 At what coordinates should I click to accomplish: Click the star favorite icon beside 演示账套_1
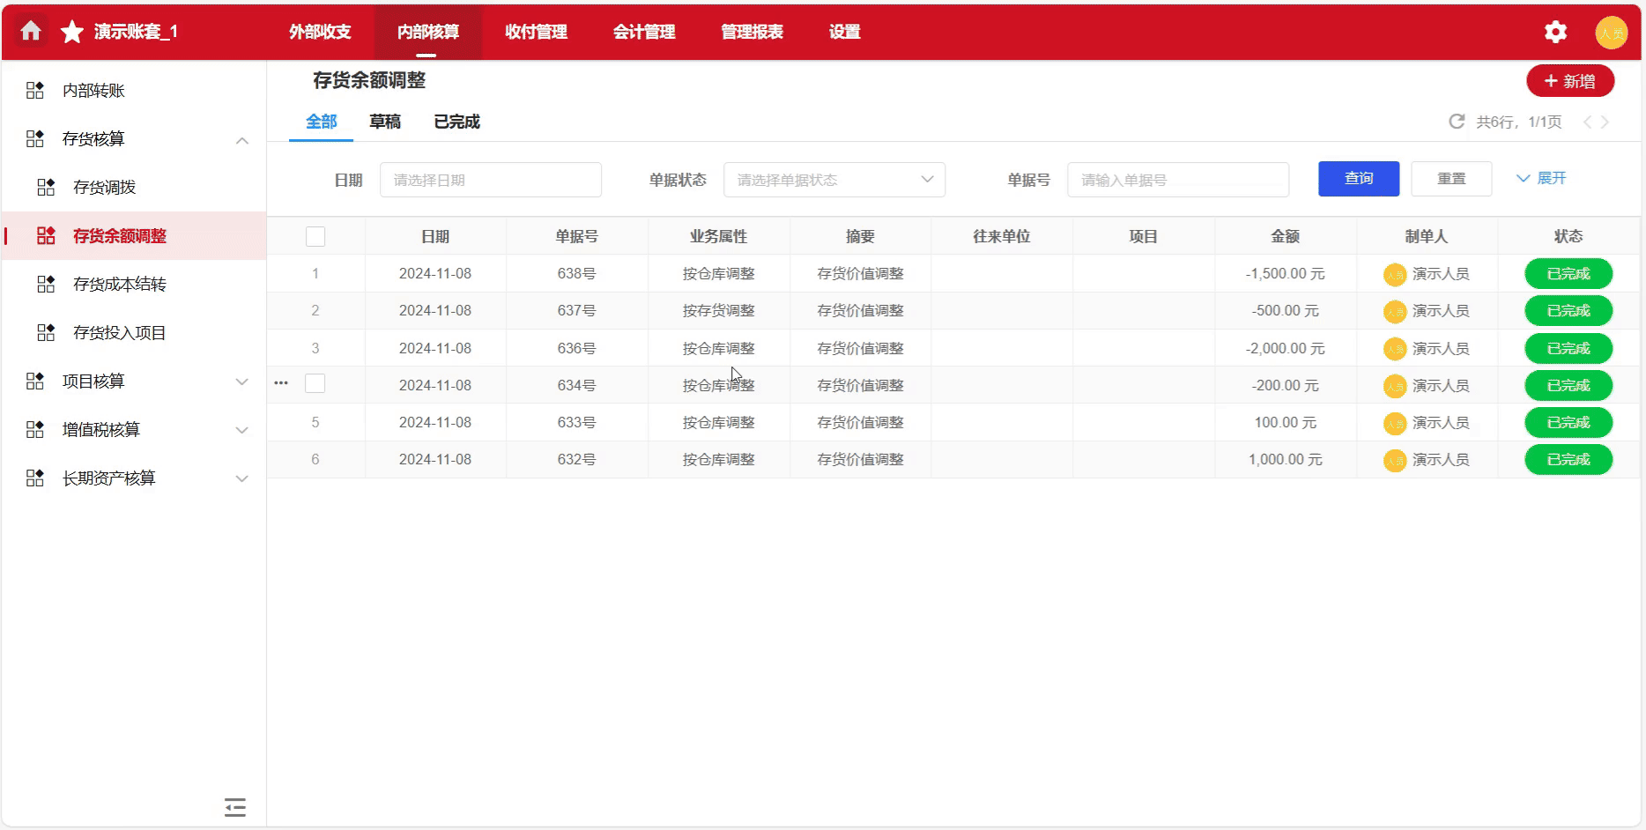[71, 33]
